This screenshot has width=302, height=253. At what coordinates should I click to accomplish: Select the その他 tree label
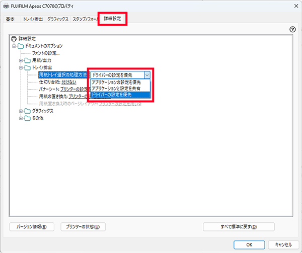pos(38,118)
